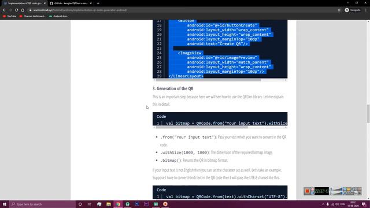The image size is (370, 208).
Task: Click the '.from("Your input text")' bullet text
Action: (188, 138)
